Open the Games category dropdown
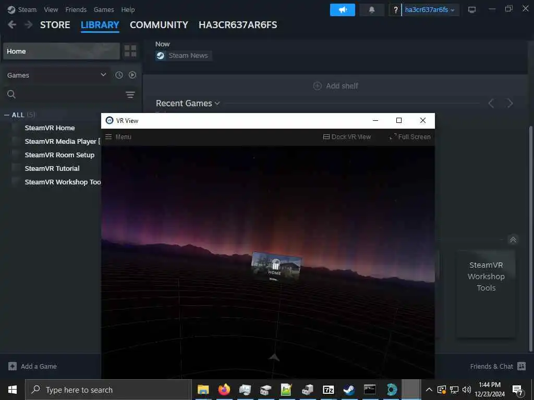The height and width of the screenshot is (400, 534). 57,75
